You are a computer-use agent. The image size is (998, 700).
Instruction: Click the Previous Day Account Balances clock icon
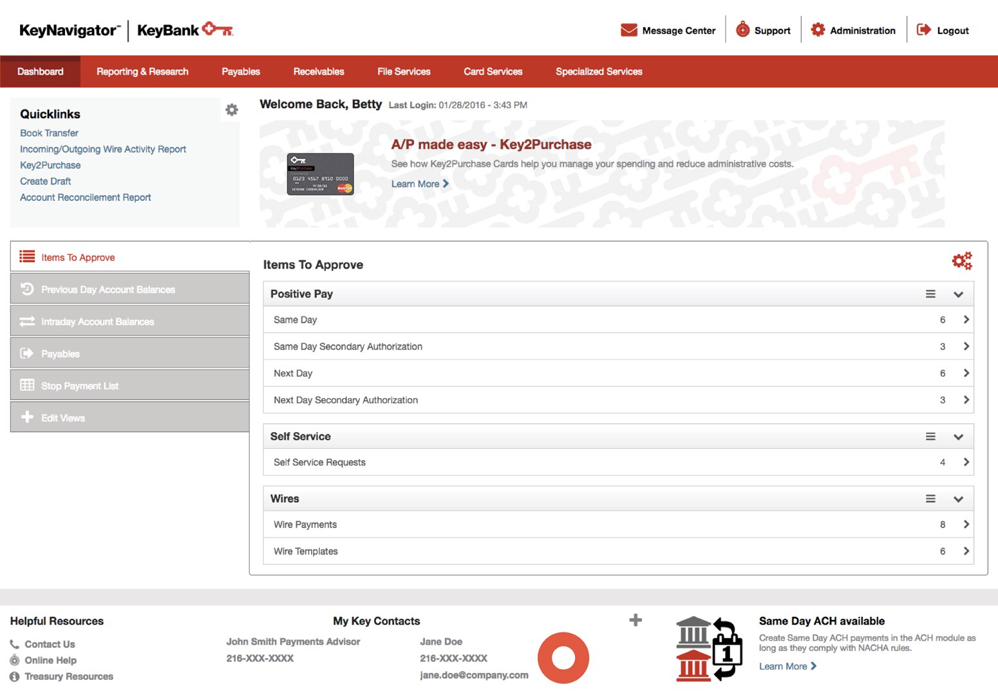[27, 289]
